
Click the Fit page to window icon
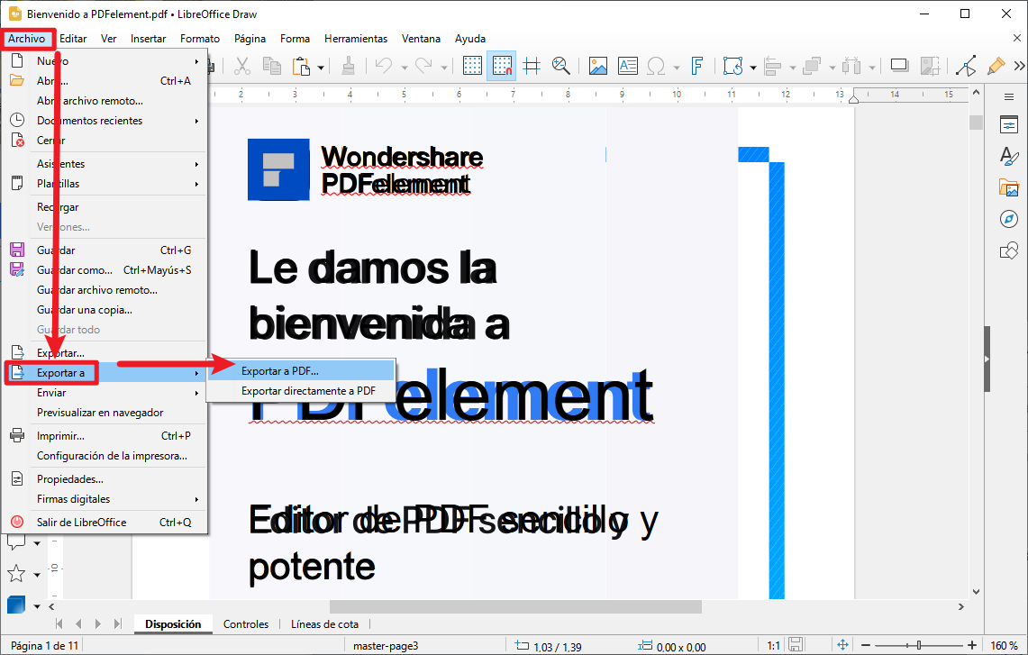(x=842, y=646)
